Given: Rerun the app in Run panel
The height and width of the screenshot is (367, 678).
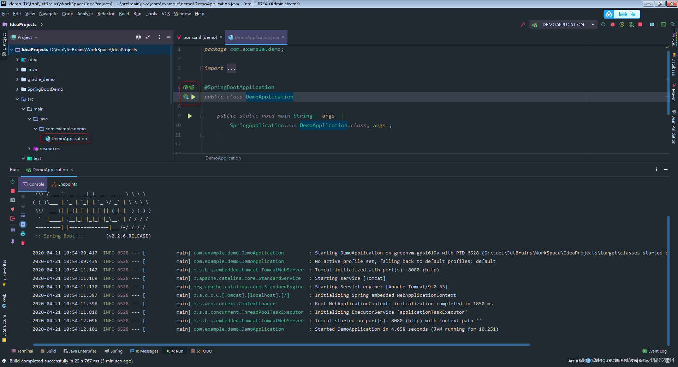Looking at the screenshot, I should click(12, 181).
